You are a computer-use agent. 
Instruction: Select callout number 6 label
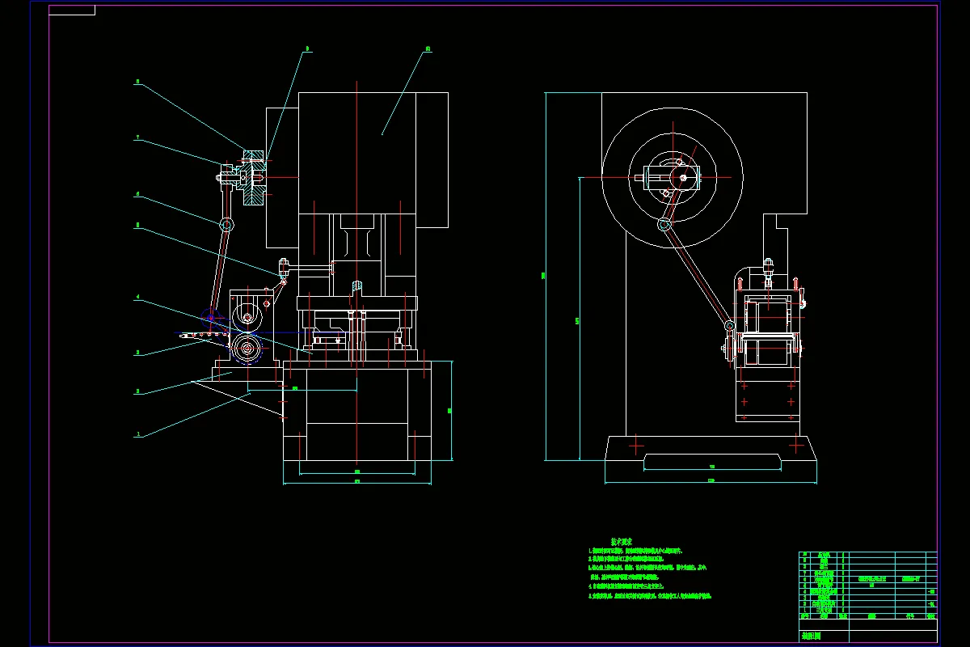(x=137, y=194)
